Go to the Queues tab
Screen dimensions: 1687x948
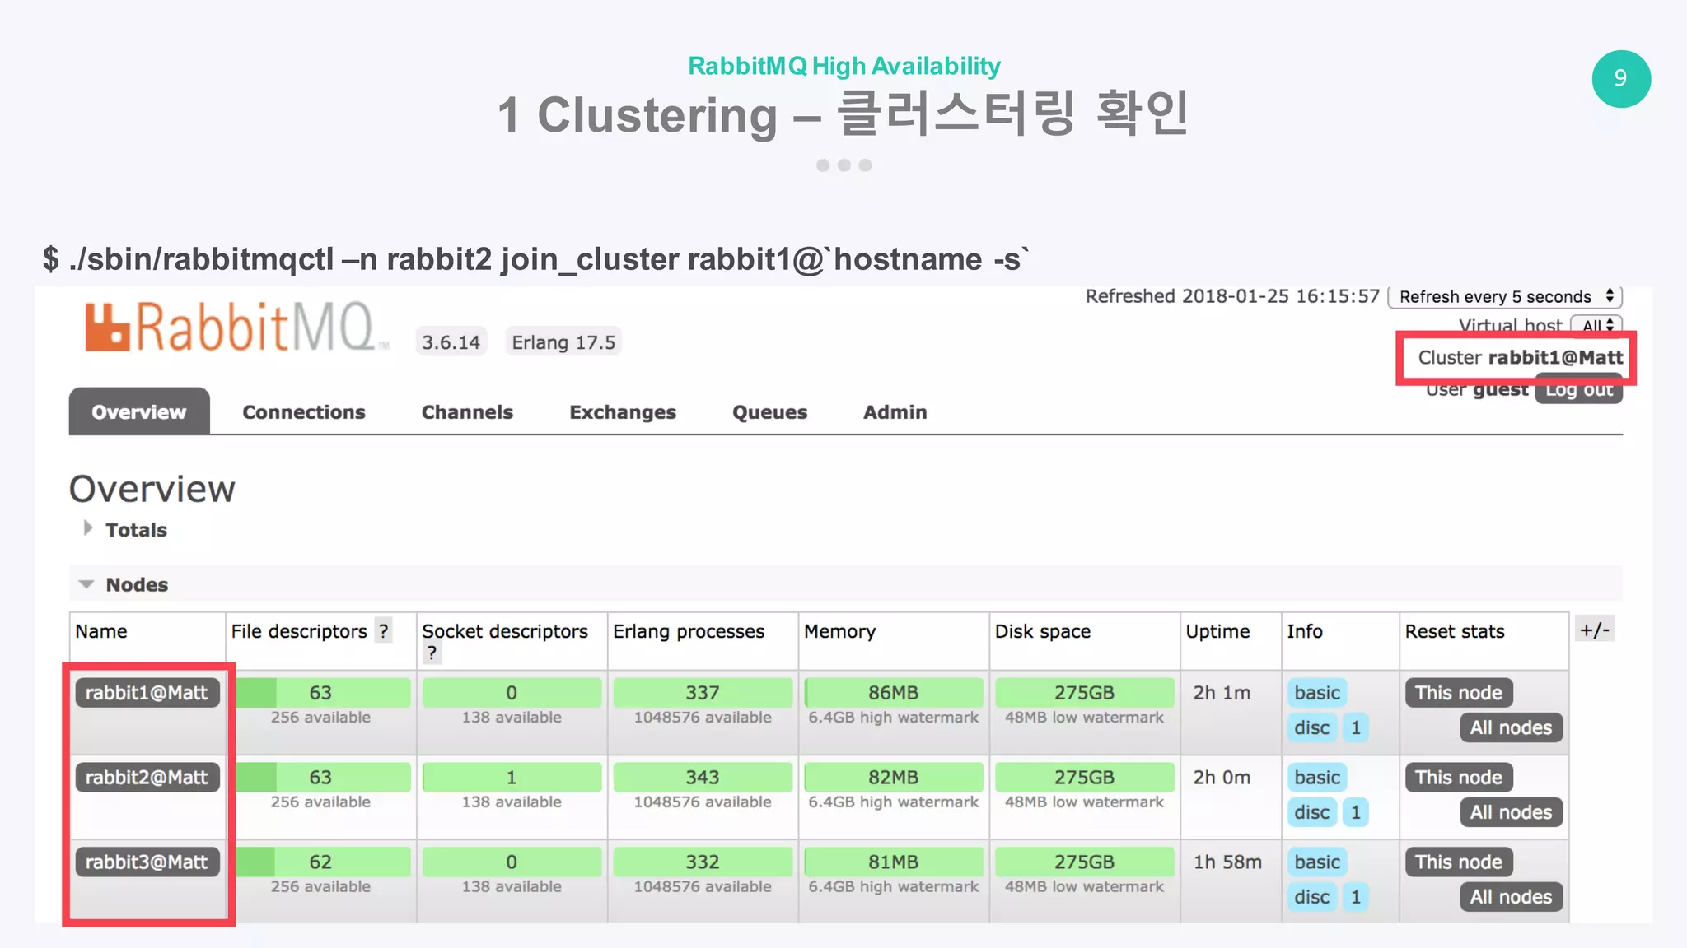770,412
